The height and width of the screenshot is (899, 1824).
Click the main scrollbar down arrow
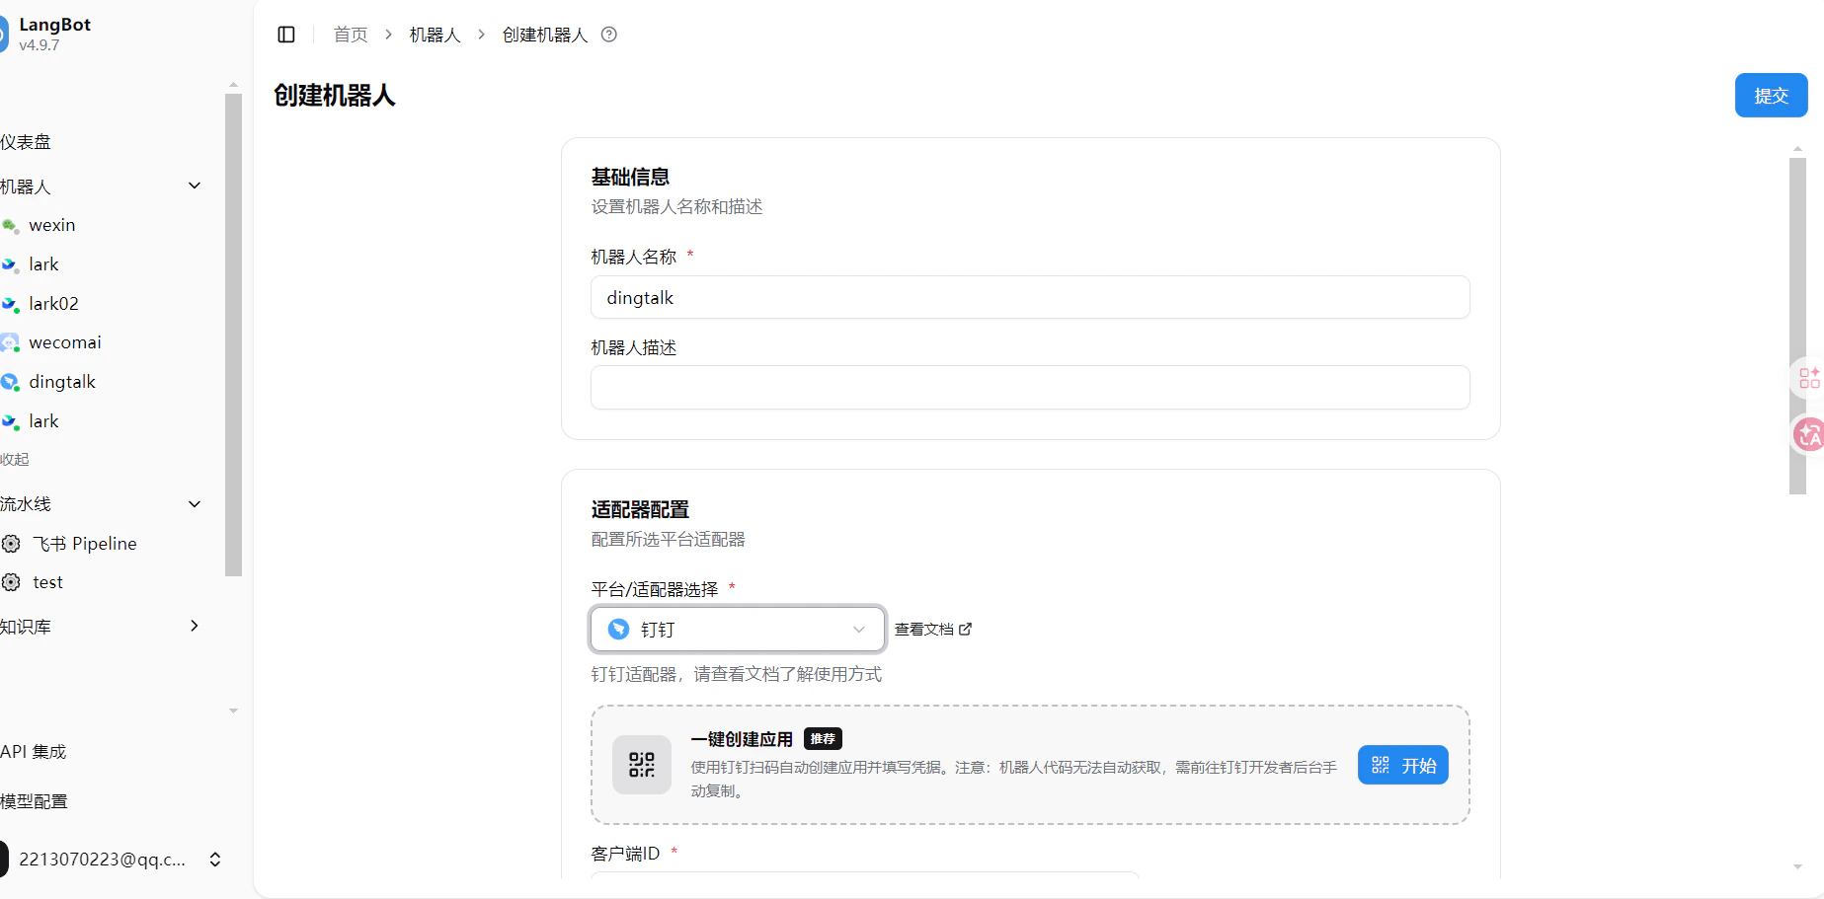tap(1797, 867)
